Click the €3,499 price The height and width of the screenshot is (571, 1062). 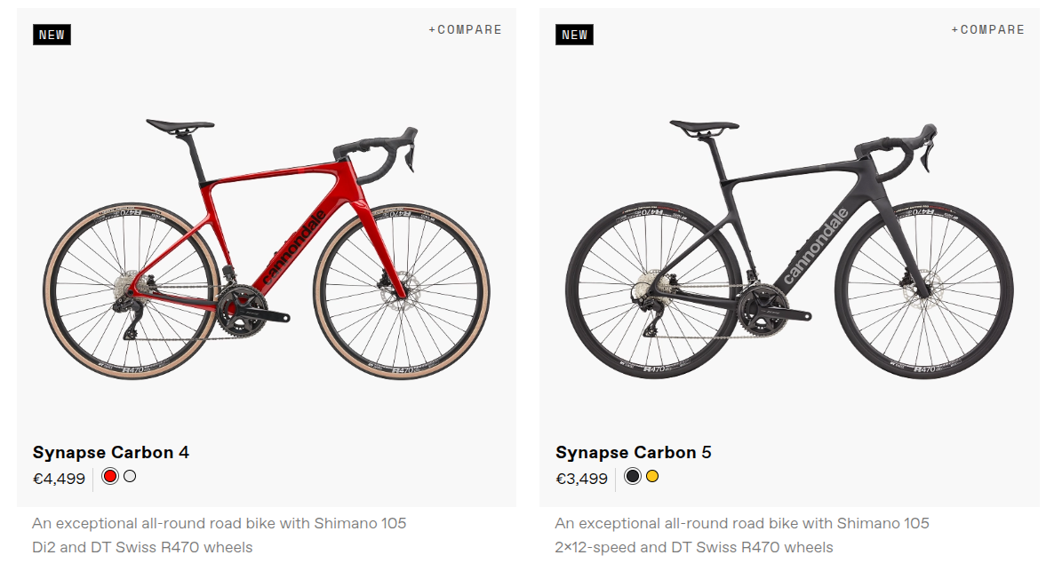[582, 480]
